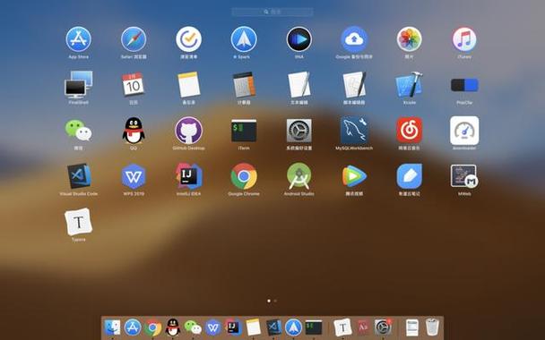Launch the Calculator app
This screenshot has height=340, width=545.
tap(244, 85)
